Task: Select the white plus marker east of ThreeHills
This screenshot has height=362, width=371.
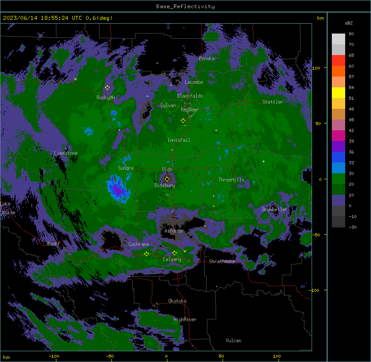Action: (x=263, y=161)
